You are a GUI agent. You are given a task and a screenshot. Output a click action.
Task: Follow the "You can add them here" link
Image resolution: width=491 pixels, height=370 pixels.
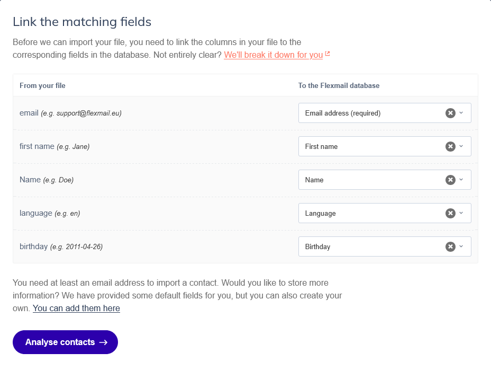tap(76, 308)
